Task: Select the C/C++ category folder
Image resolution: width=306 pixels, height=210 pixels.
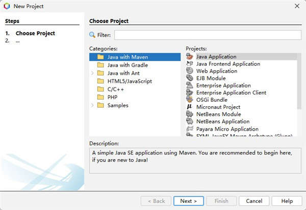Action: click(x=115, y=89)
